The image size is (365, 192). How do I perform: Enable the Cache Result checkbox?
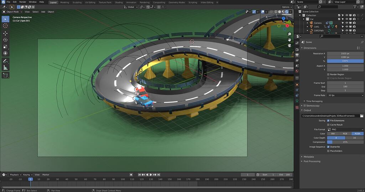click(x=328, y=125)
